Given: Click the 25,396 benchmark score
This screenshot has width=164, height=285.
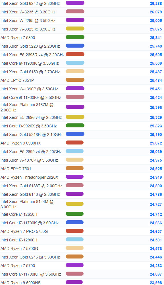Looking at the screenshot, I should [156, 107].
